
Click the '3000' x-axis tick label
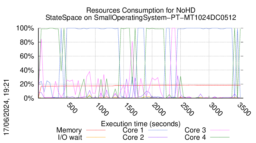click(216, 109)
